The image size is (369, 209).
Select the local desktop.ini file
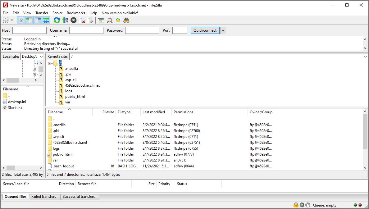[17, 102]
